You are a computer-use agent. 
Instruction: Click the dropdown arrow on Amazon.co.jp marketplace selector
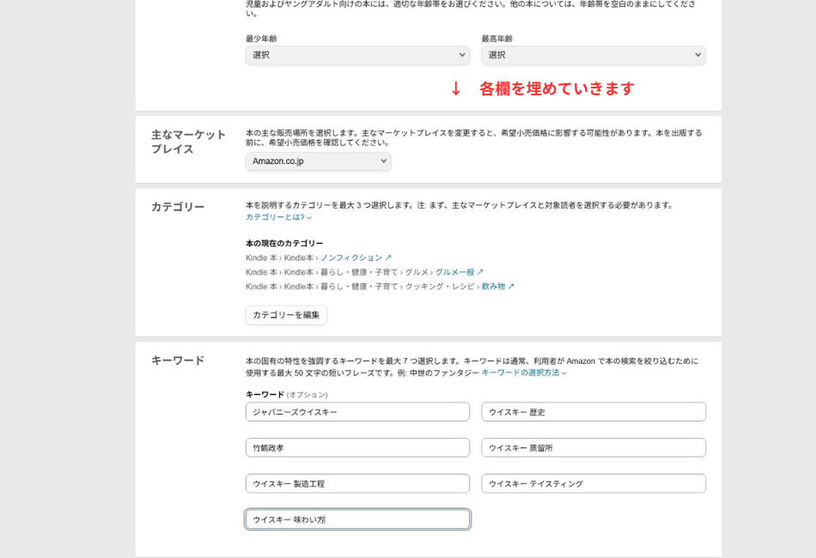coord(384,161)
